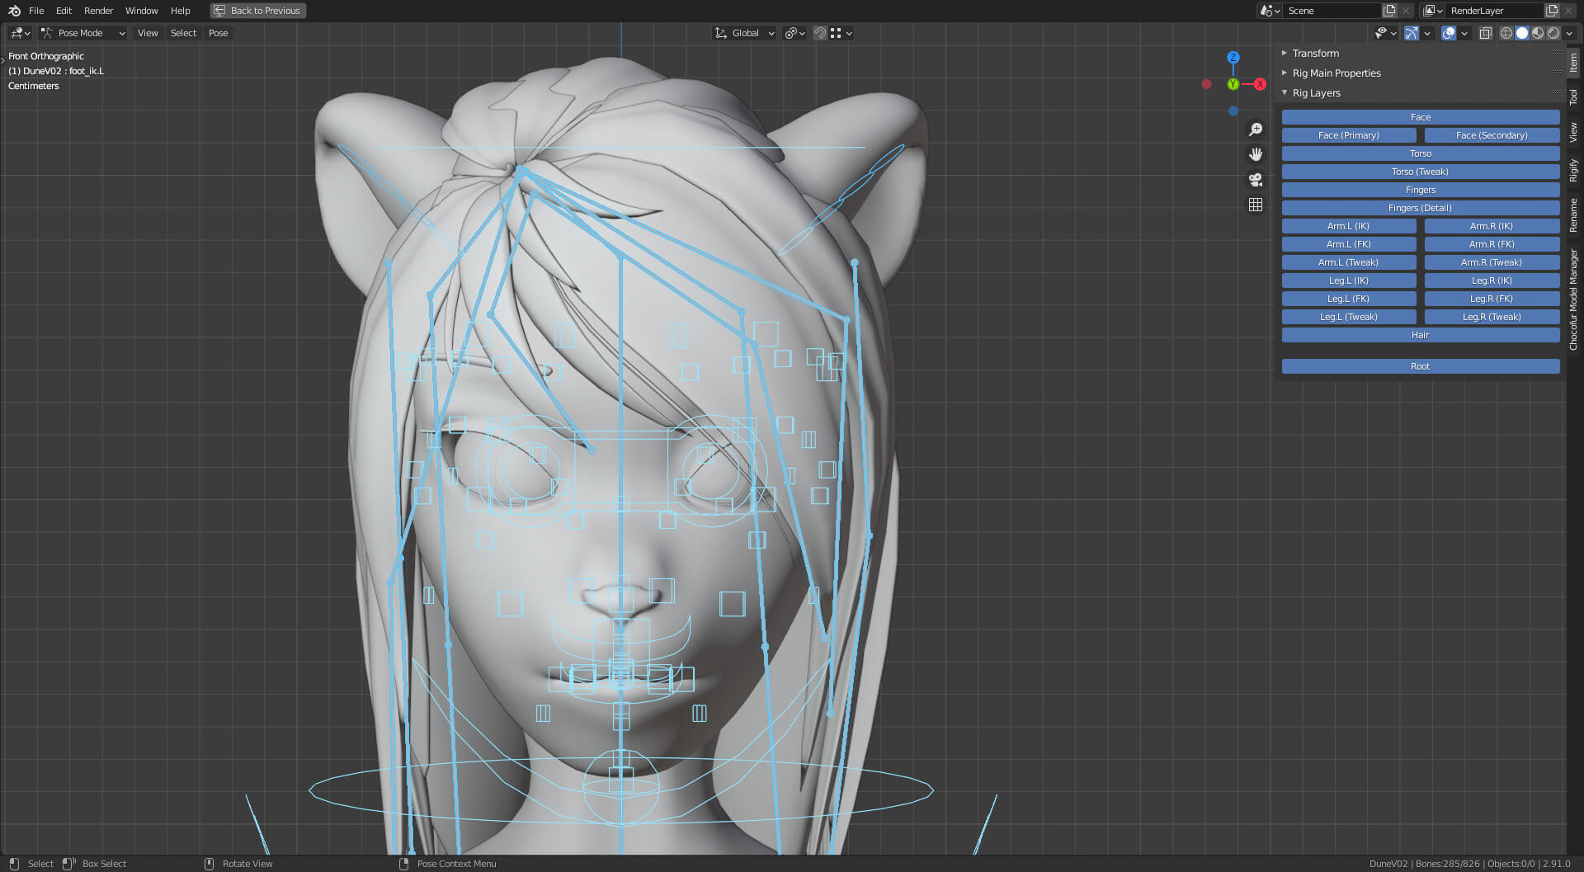Click the Blender logo icon
The image size is (1584, 872).
coord(14,11)
